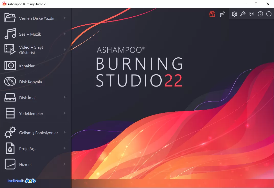The image size is (274, 188).
Task: Choose the Disk Kopyala menu label
Action: pyautogui.click(x=30, y=82)
